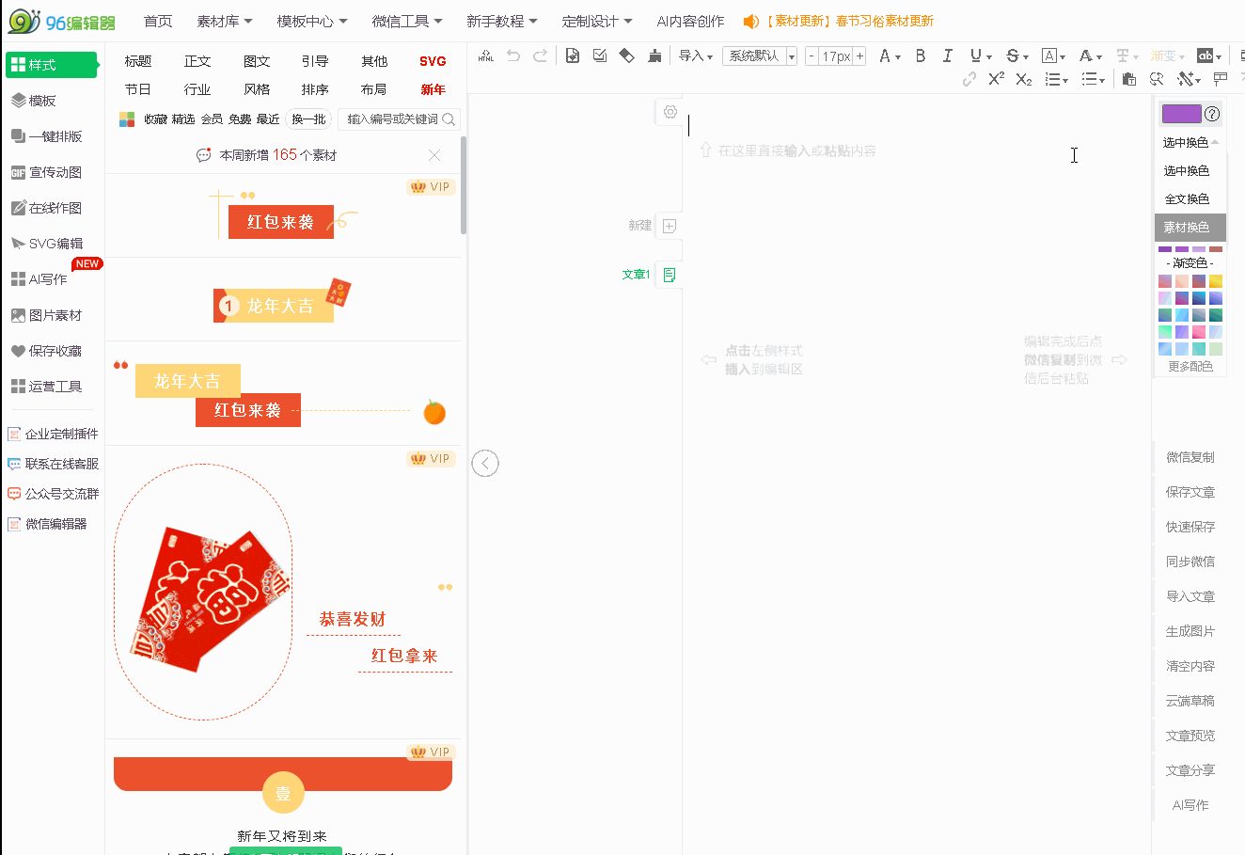Click the new article plus icon

tap(670, 226)
